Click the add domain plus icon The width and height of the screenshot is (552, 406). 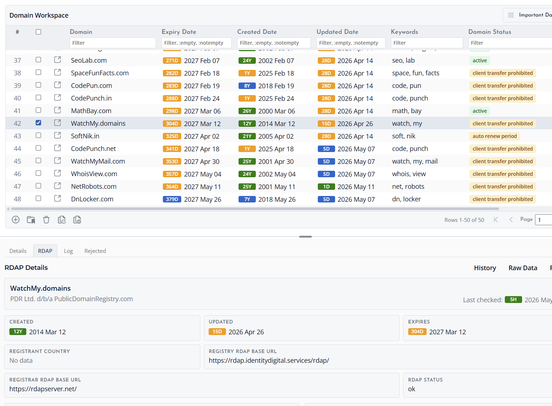point(15,220)
